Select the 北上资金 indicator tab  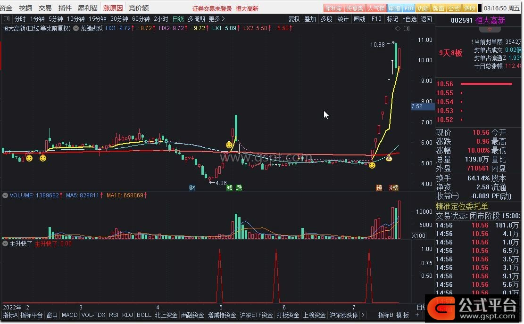pos(166,315)
